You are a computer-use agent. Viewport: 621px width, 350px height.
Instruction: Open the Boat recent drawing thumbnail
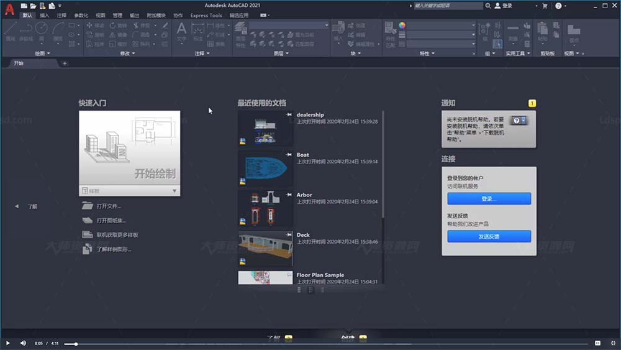pyautogui.click(x=265, y=169)
